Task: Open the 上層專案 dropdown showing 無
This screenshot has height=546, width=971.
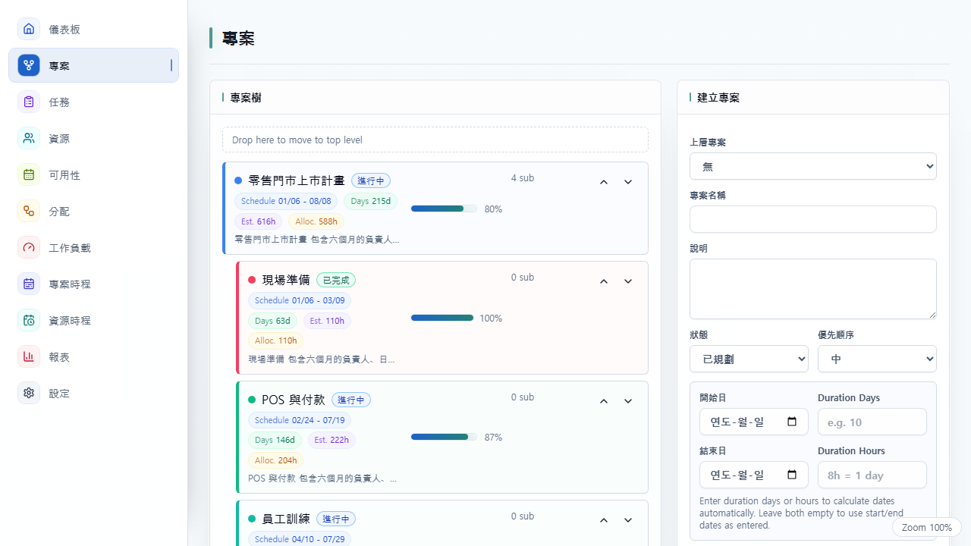Action: click(x=813, y=166)
